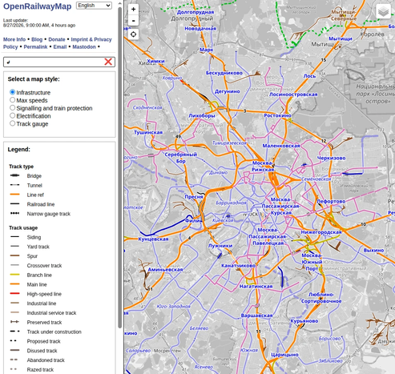The width and height of the screenshot is (395, 374).
Task: Switch to Electrification map style
Action: [x=12, y=115]
